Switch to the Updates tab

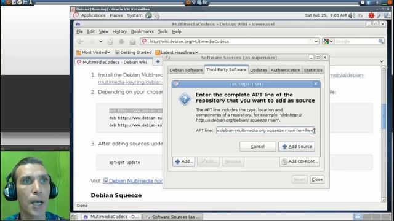point(259,70)
